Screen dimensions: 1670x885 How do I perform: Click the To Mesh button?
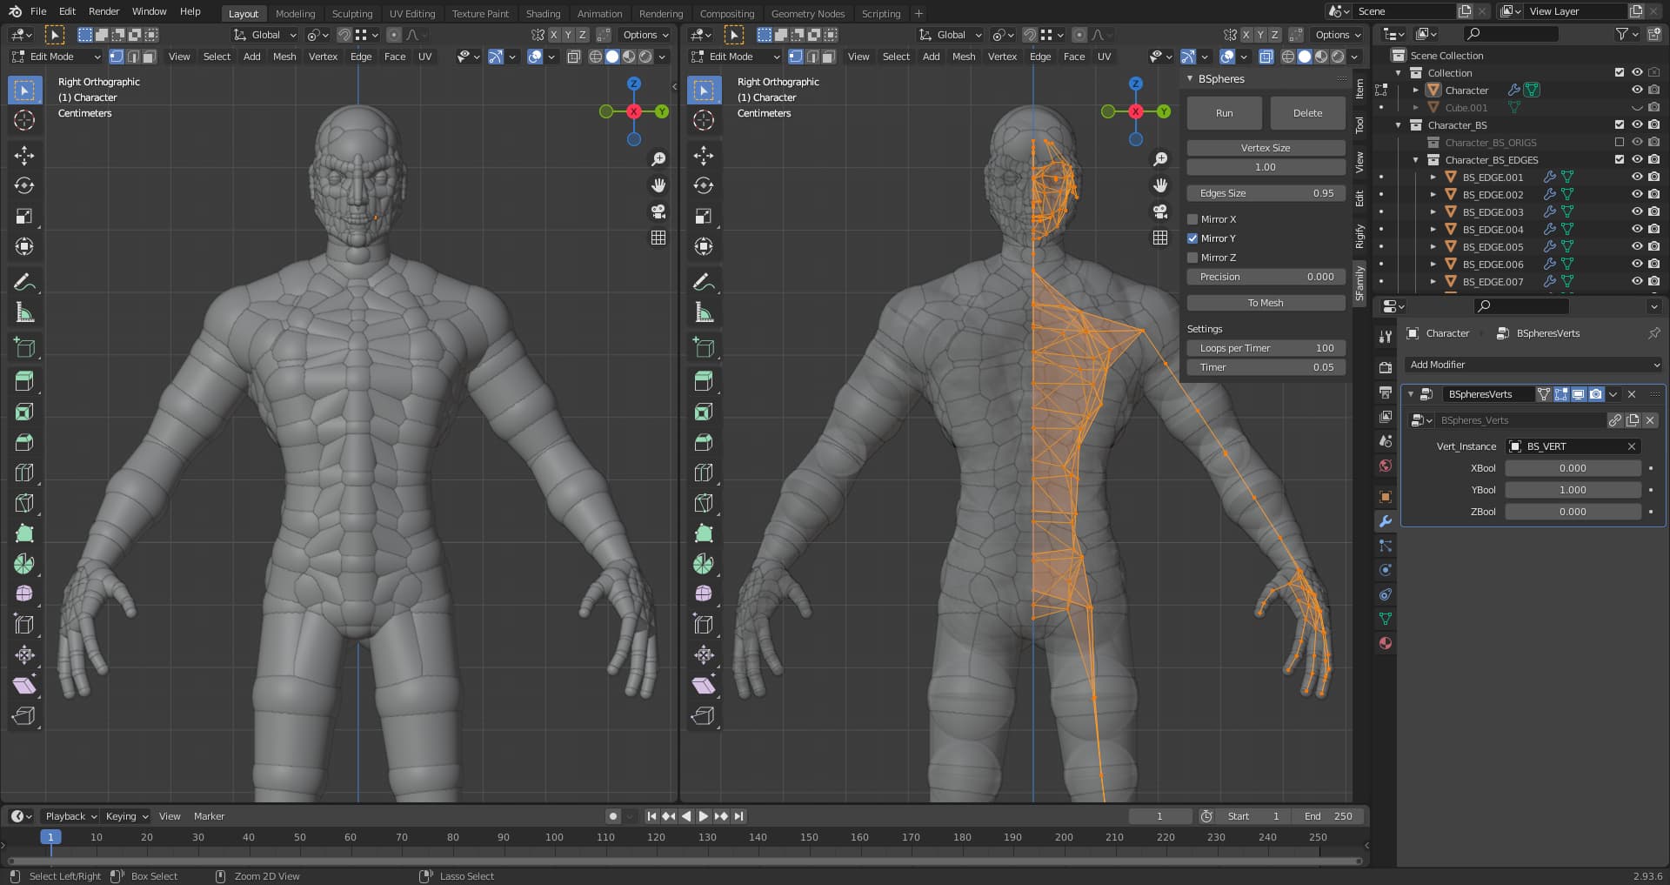pos(1266,303)
